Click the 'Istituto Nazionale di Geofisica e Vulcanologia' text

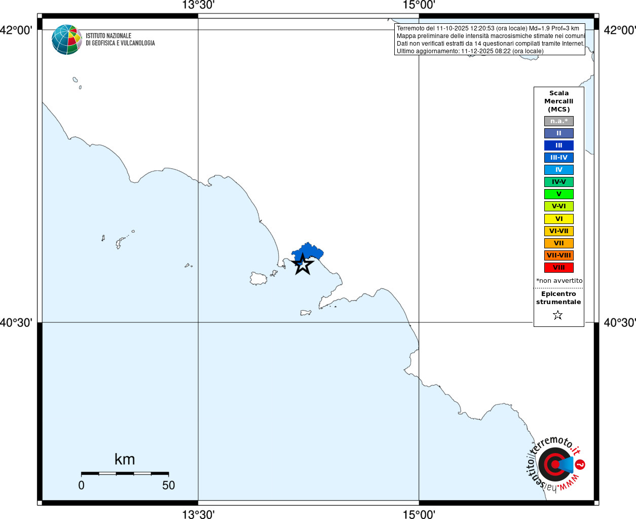pyautogui.click(x=120, y=40)
